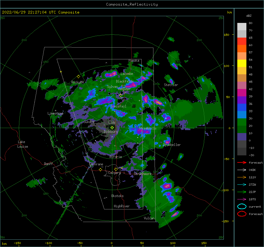Click the yellow diamond marker near RockyMH

coord(78,77)
